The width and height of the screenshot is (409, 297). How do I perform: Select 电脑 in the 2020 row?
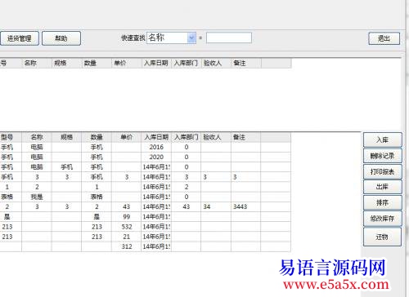37,157
